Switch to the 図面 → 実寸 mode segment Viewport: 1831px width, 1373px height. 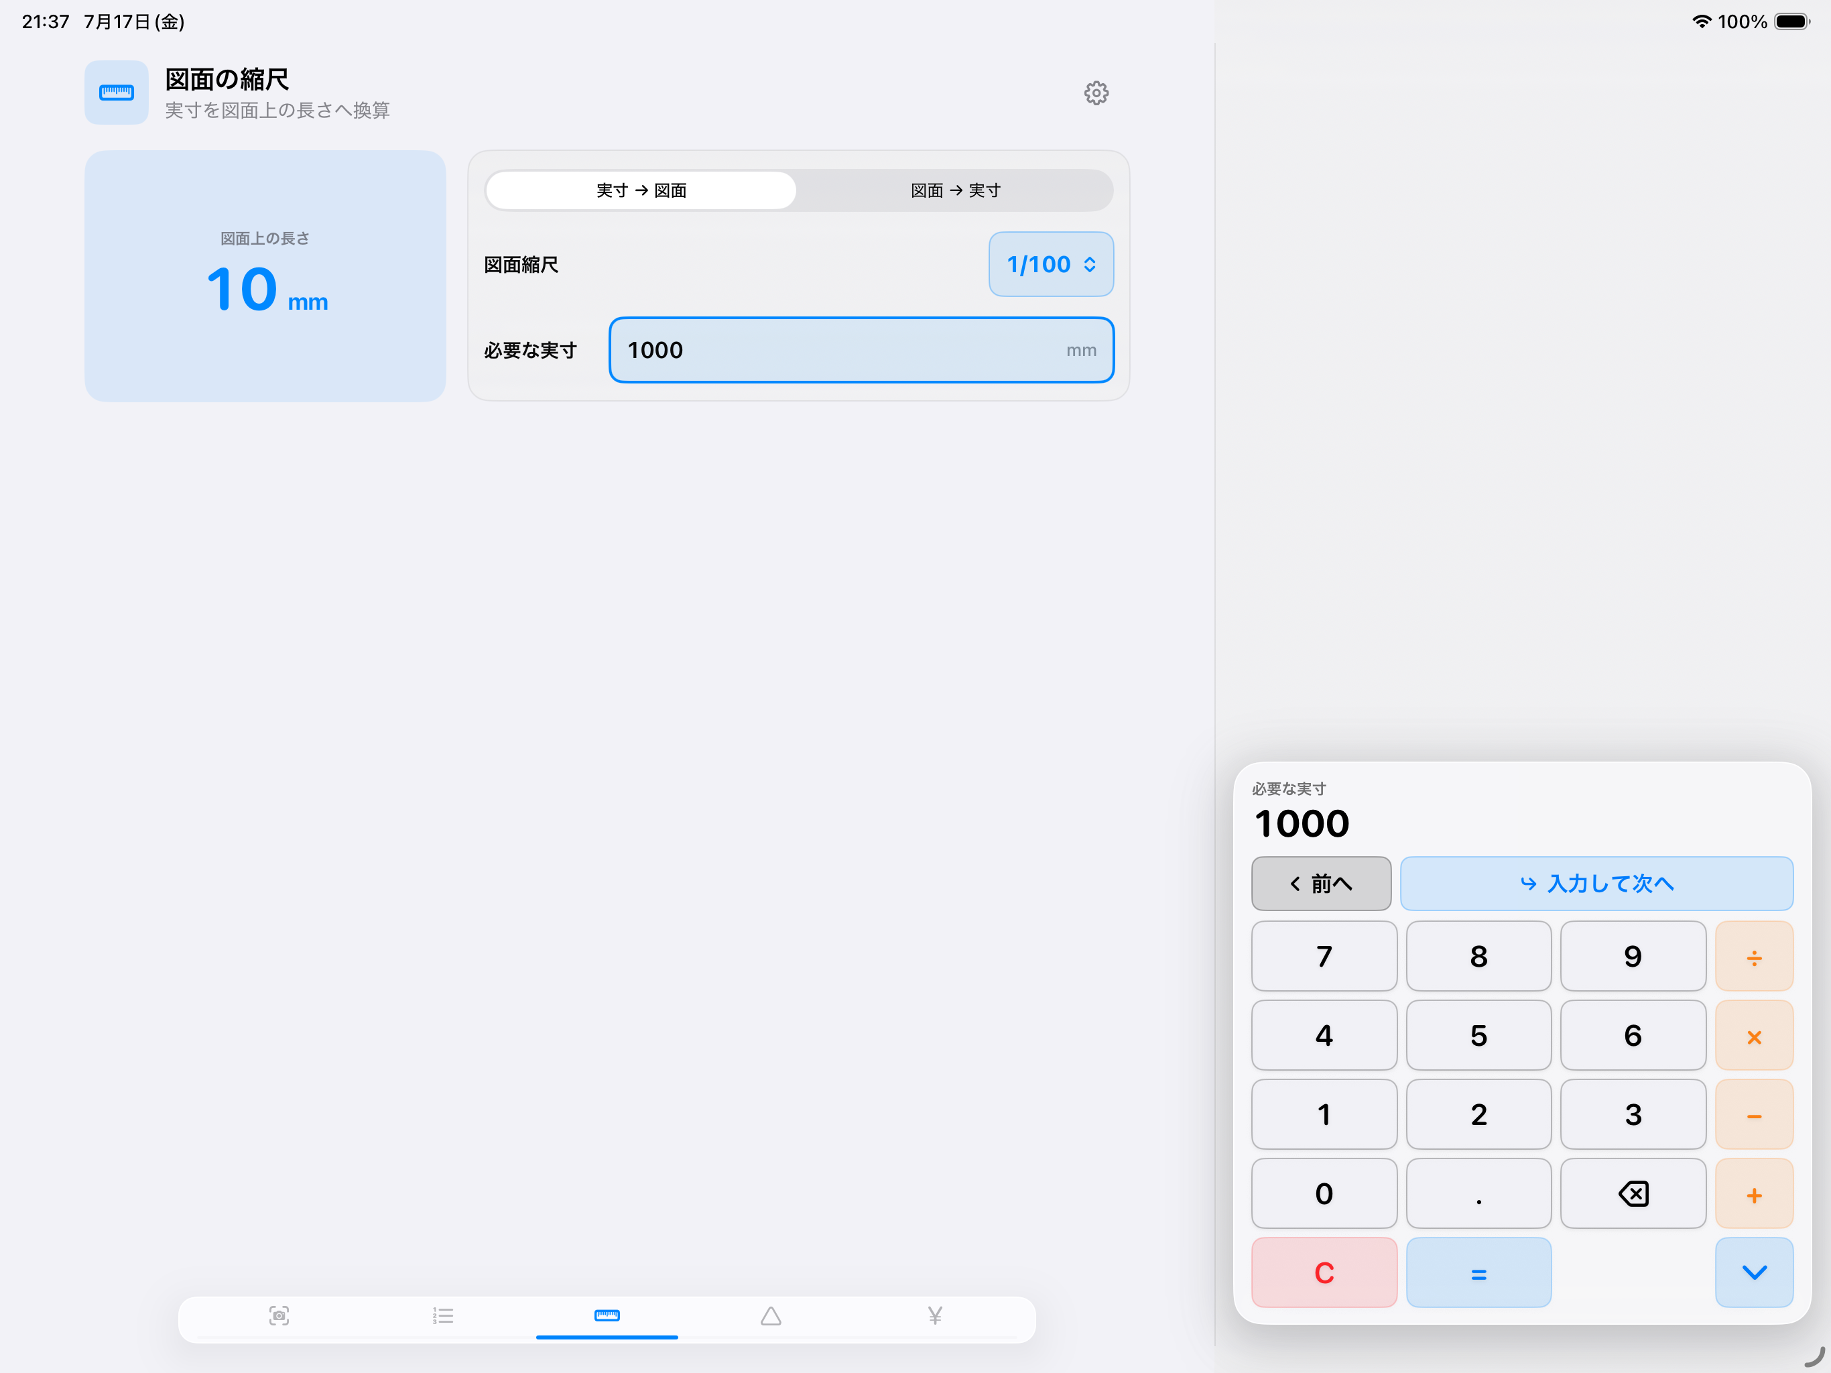955,190
